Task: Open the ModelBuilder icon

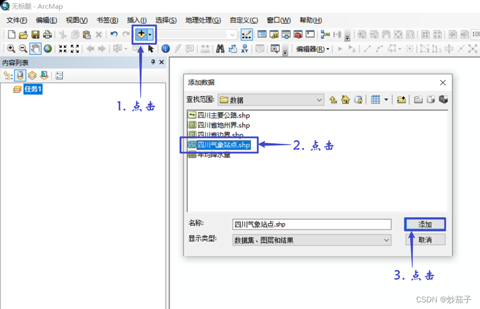Action: click(325, 34)
